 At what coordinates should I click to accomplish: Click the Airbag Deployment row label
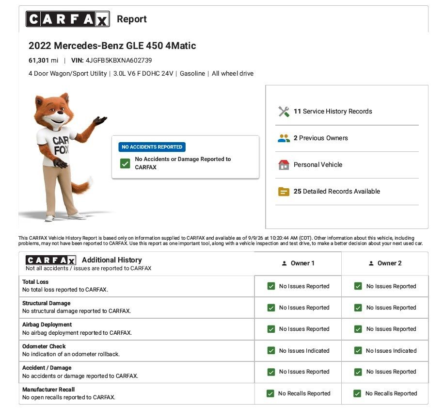[47, 325]
